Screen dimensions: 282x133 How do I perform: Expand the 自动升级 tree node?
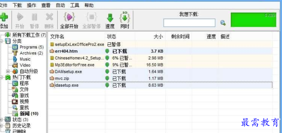8,71
